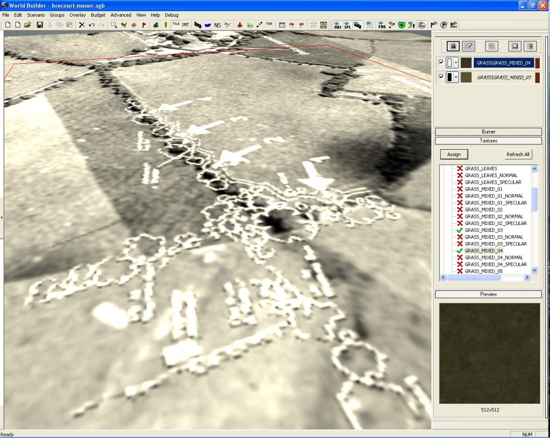
Task: Select the TILE mode toolbar button
Action: [x=176, y=25]
